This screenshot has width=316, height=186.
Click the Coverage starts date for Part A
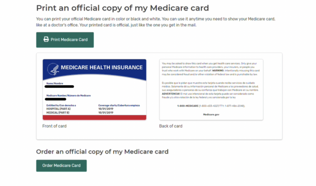coord(106,109)
